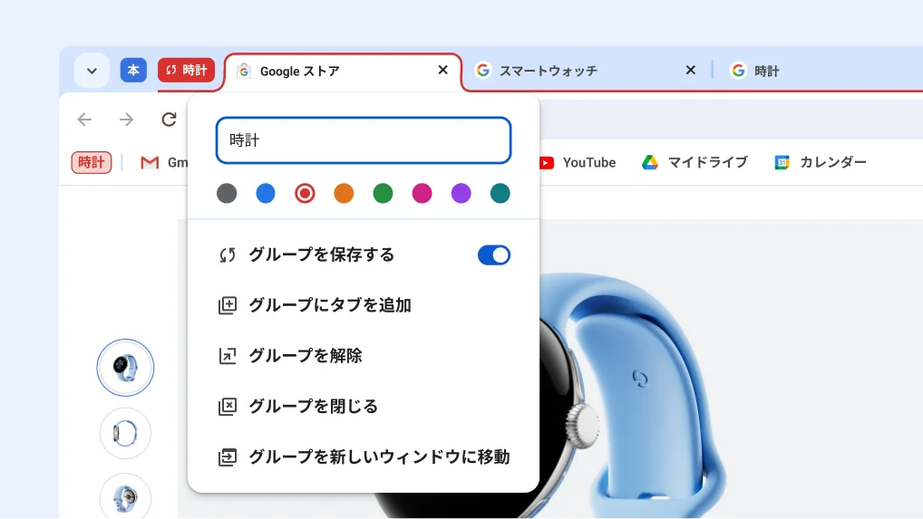Select グループを解除 menu item

tap(364, 356)
